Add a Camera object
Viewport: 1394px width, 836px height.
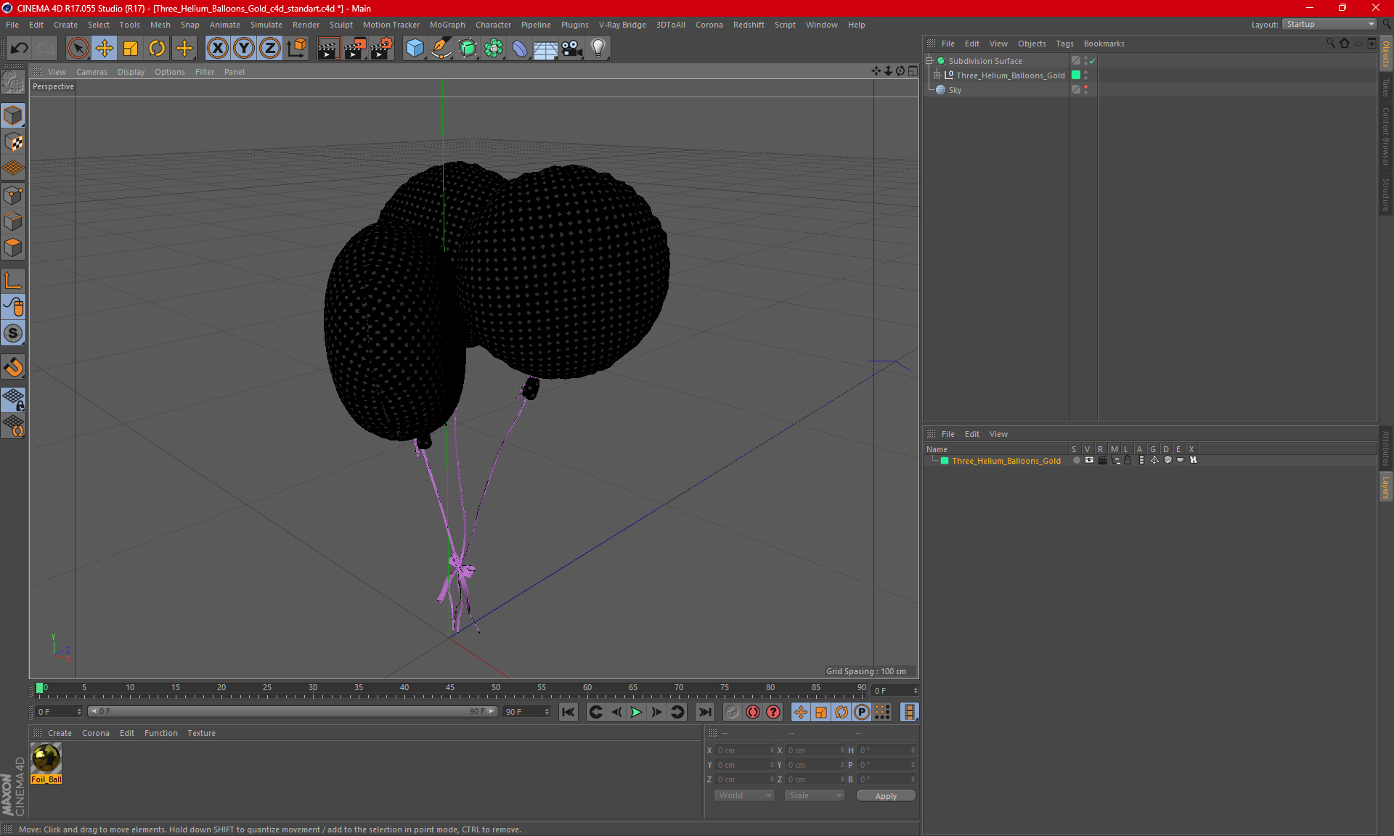[572, 49]
